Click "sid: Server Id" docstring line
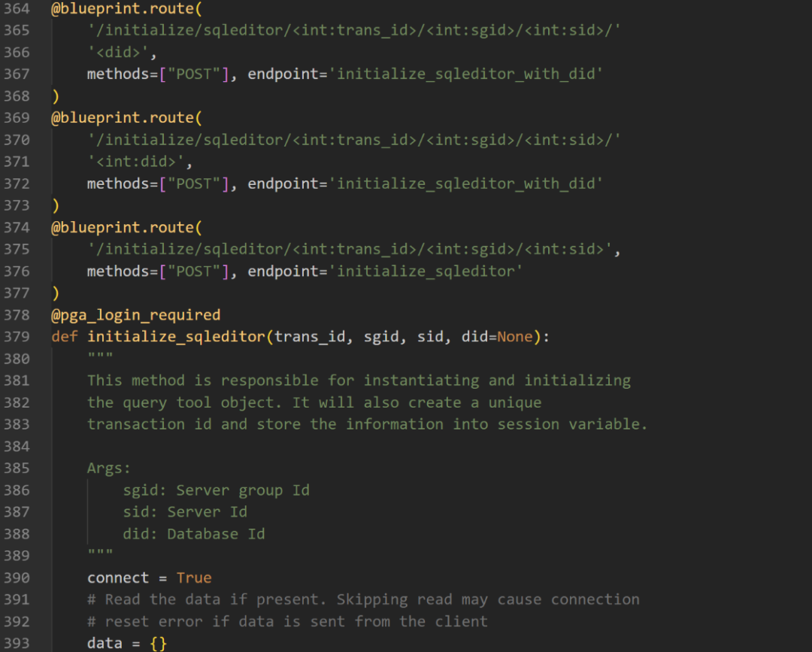The width and height of the screenshot is (812, 652). pos(185,512)
